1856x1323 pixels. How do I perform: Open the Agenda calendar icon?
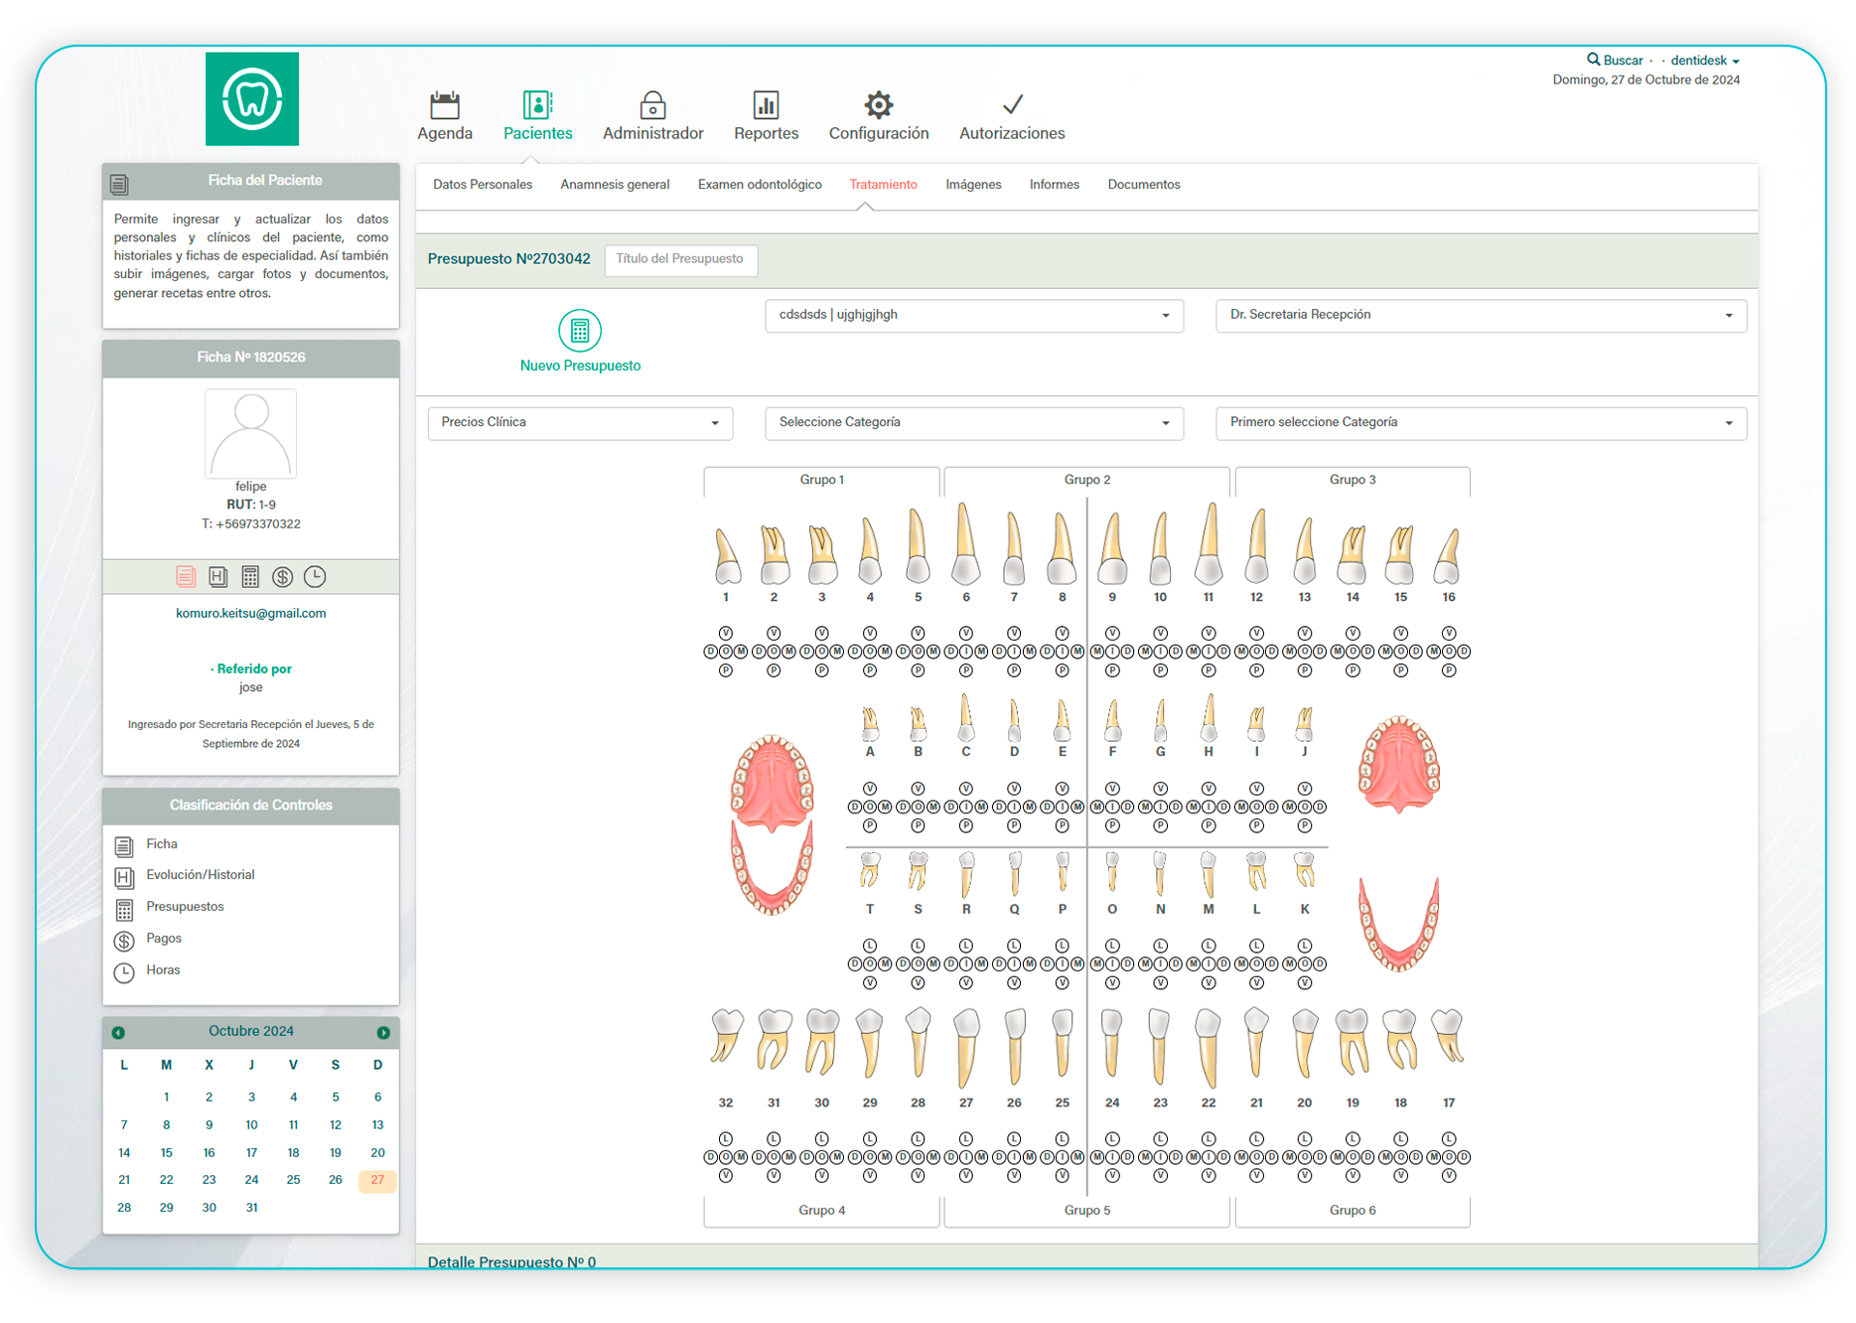(x=444, y=105)
